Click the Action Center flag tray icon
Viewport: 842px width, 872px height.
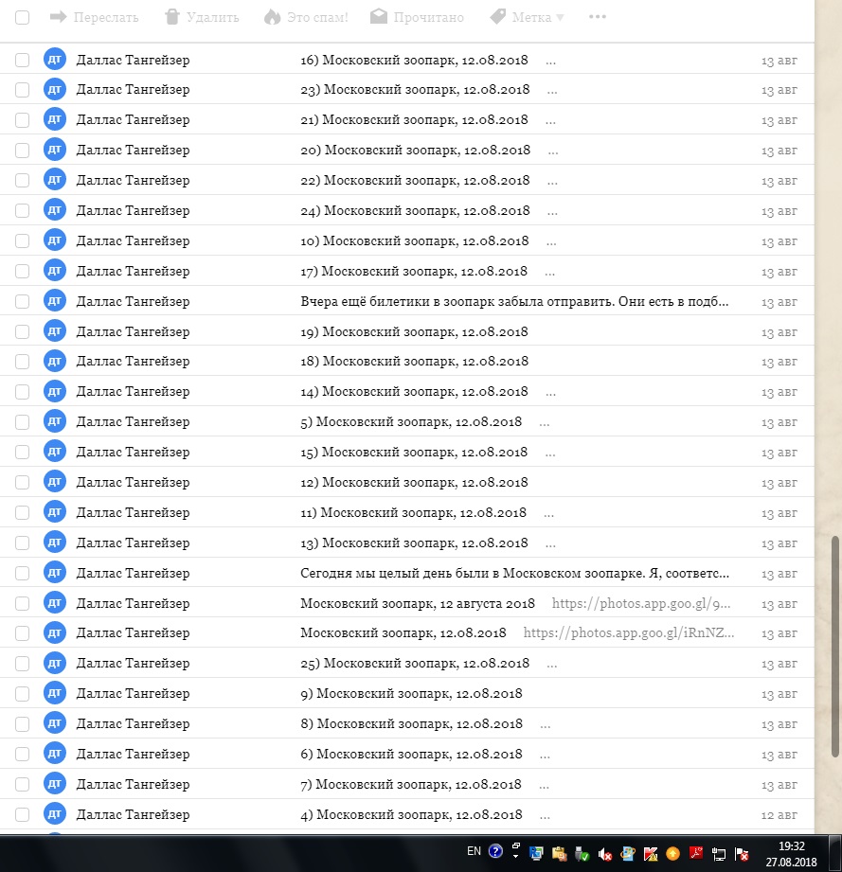743,853
